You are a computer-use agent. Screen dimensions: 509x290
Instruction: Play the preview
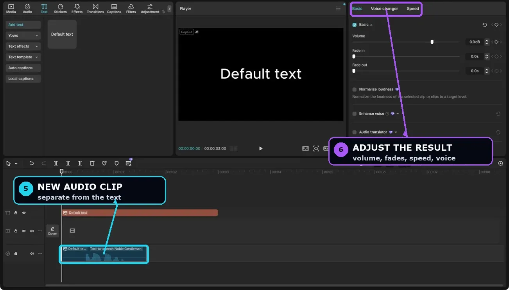[261, 148]
